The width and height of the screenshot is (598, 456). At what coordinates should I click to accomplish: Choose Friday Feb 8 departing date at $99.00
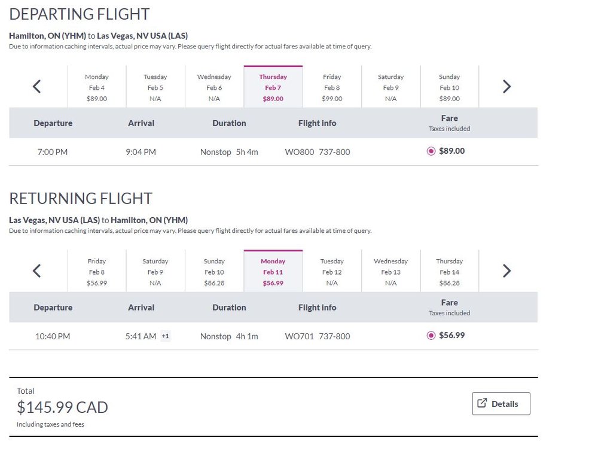point(332,87)
